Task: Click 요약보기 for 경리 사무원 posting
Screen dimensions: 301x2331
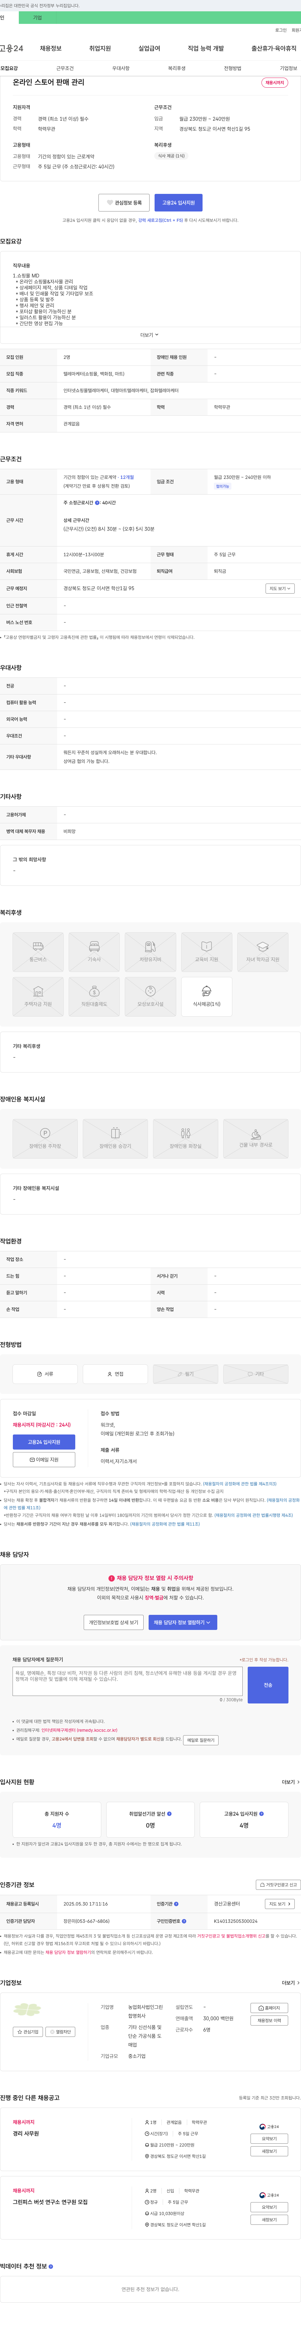Action: (269, 2139)
